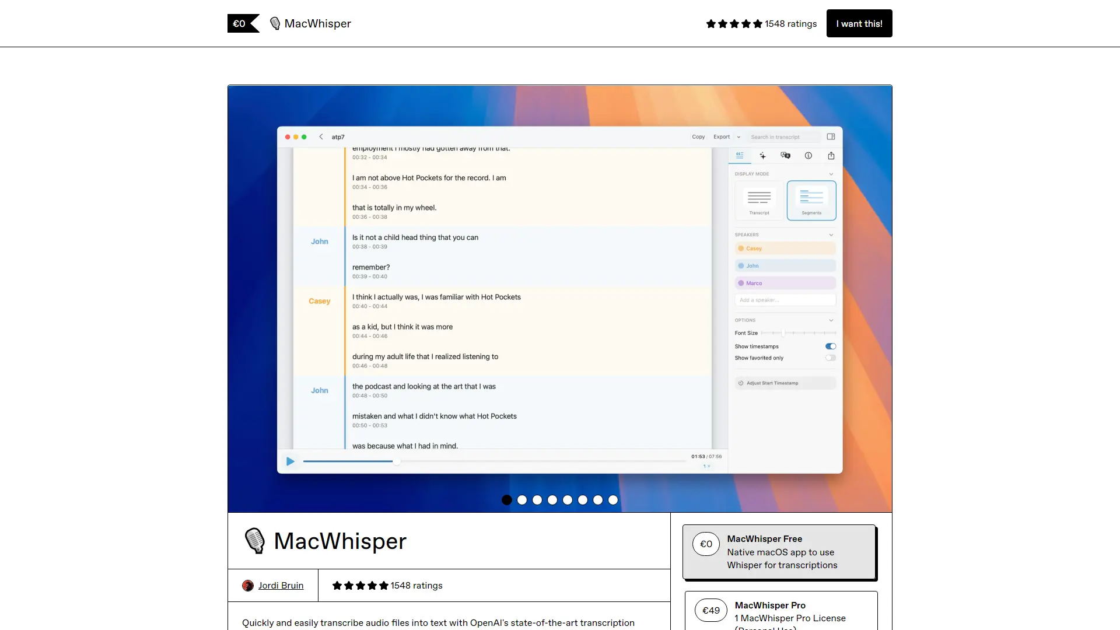1120x630 pixels.
Task: Open the Jordi Bruin creator link
Action: point(281,585)
